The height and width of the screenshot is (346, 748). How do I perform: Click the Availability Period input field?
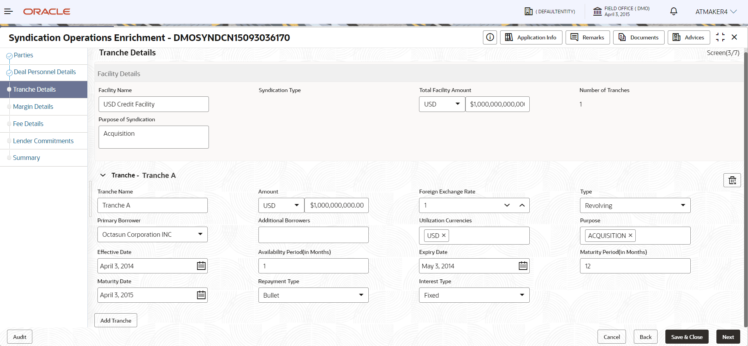313,266
